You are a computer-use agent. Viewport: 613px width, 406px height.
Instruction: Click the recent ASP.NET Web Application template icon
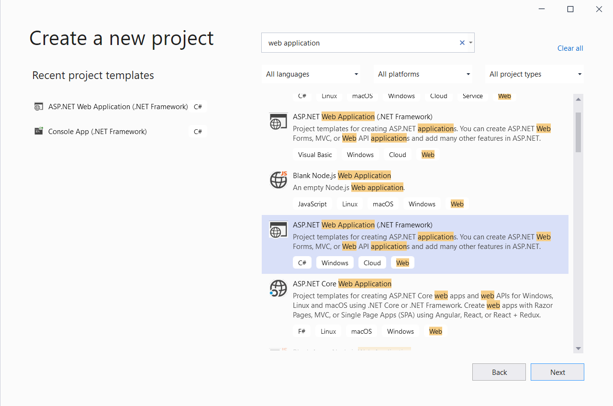tap(39, 107)
